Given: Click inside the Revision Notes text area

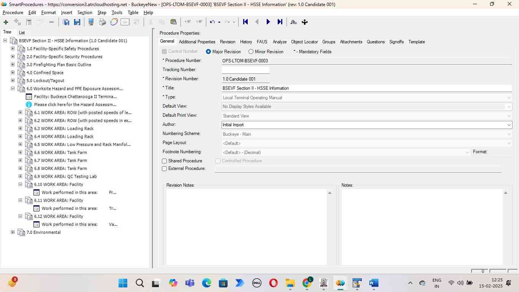Looking at the screenshot, I should [x=247, y=227].
